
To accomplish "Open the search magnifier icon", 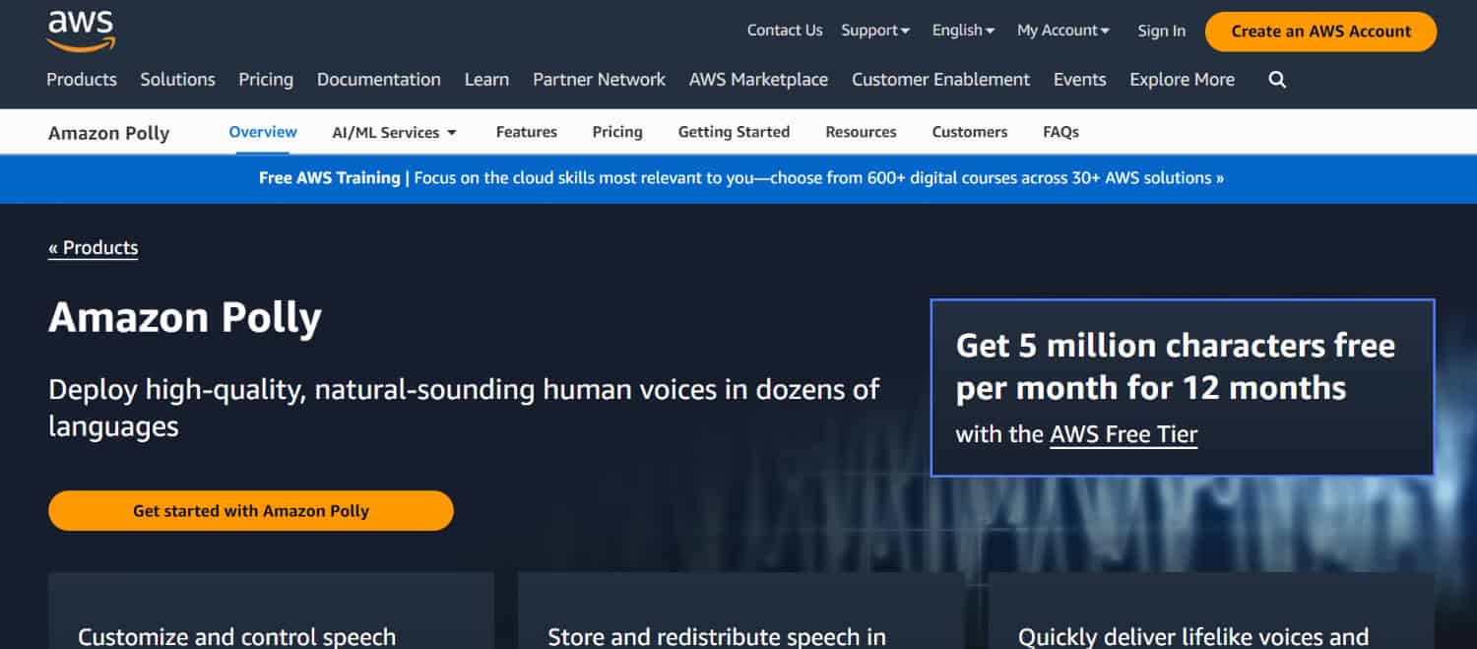I will click(1277, 80).
